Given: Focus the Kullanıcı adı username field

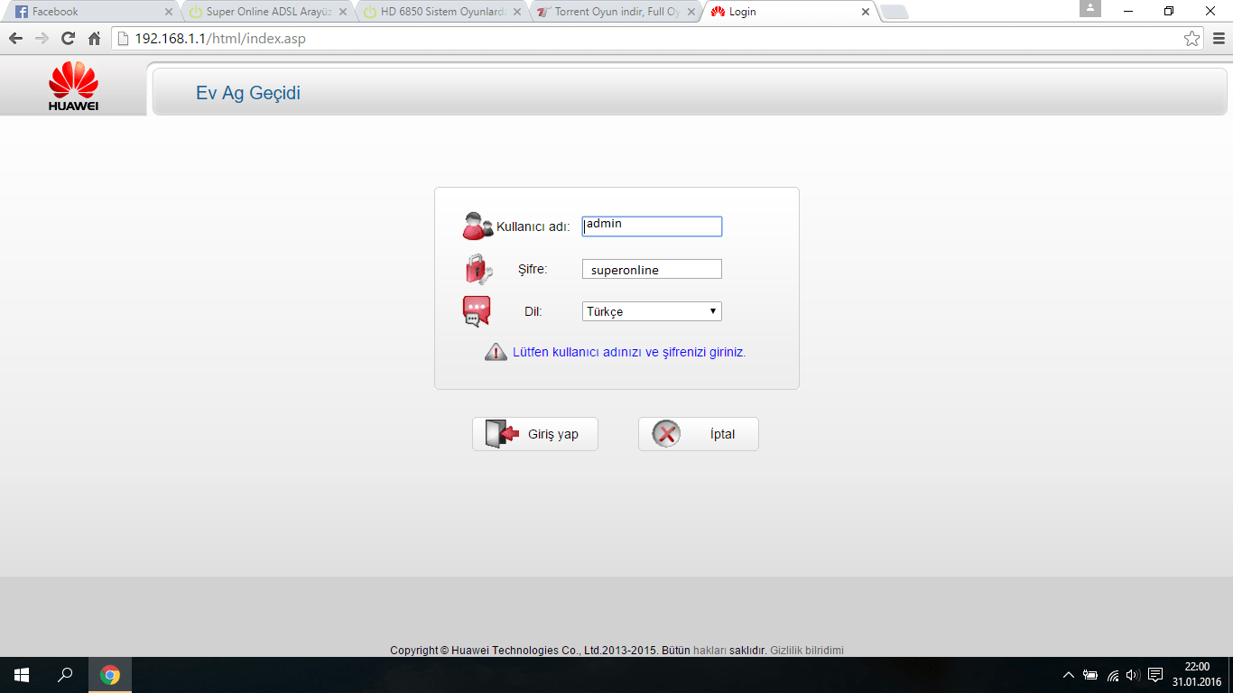Looking at the screenshot, I should [x=652, y=226].
